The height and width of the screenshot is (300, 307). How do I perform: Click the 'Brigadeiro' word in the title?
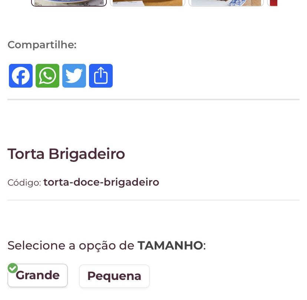(87, 154)
